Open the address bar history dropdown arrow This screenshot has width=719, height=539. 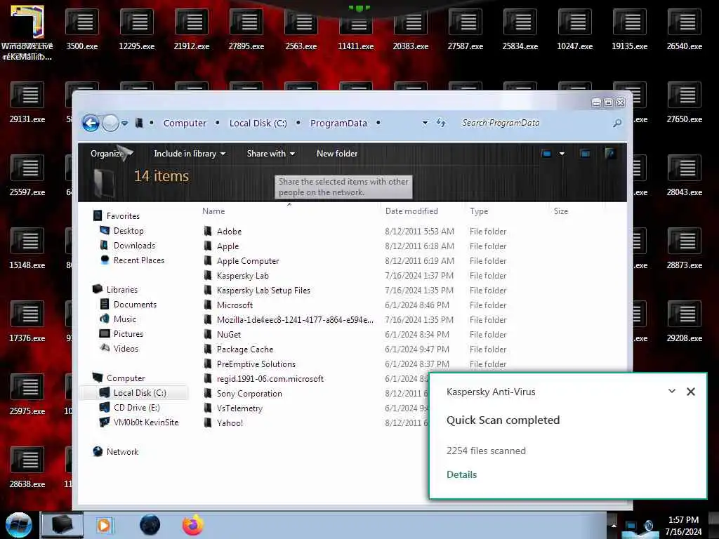coord(425,123)
